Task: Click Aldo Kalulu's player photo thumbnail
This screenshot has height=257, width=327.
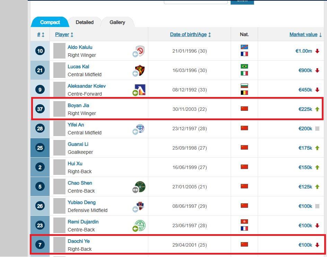Action: pos(59,51)
